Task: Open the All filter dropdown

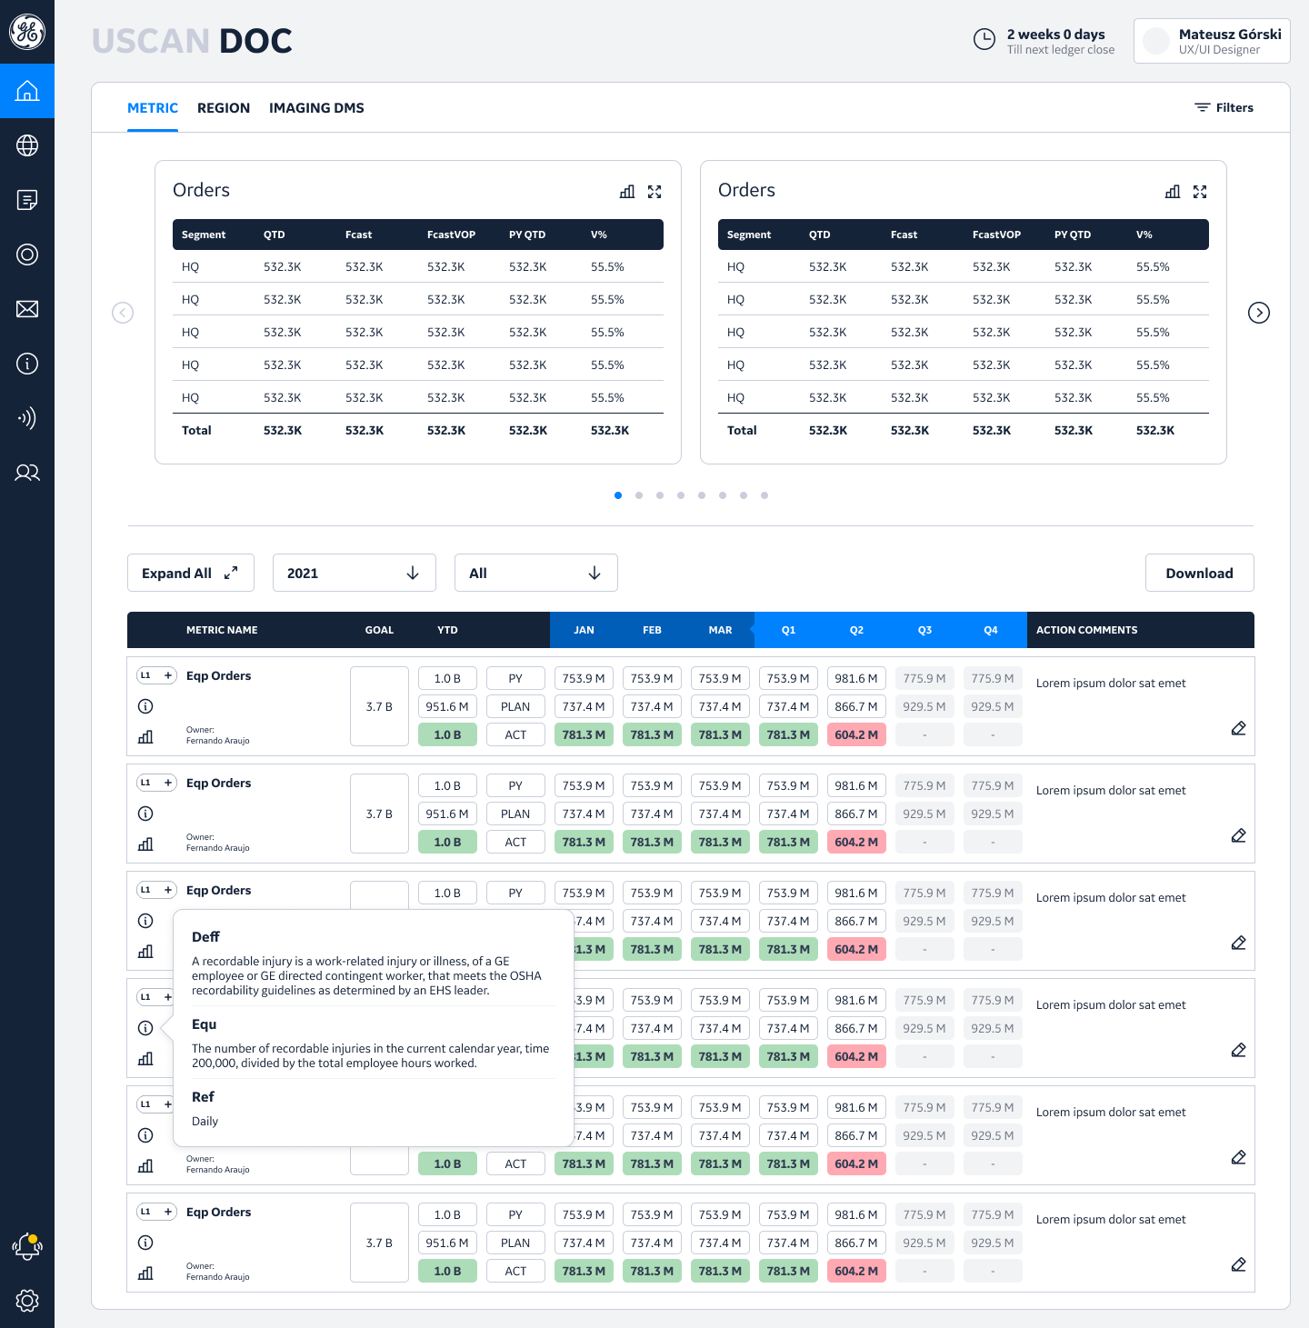Action: [x=535, y=573]
